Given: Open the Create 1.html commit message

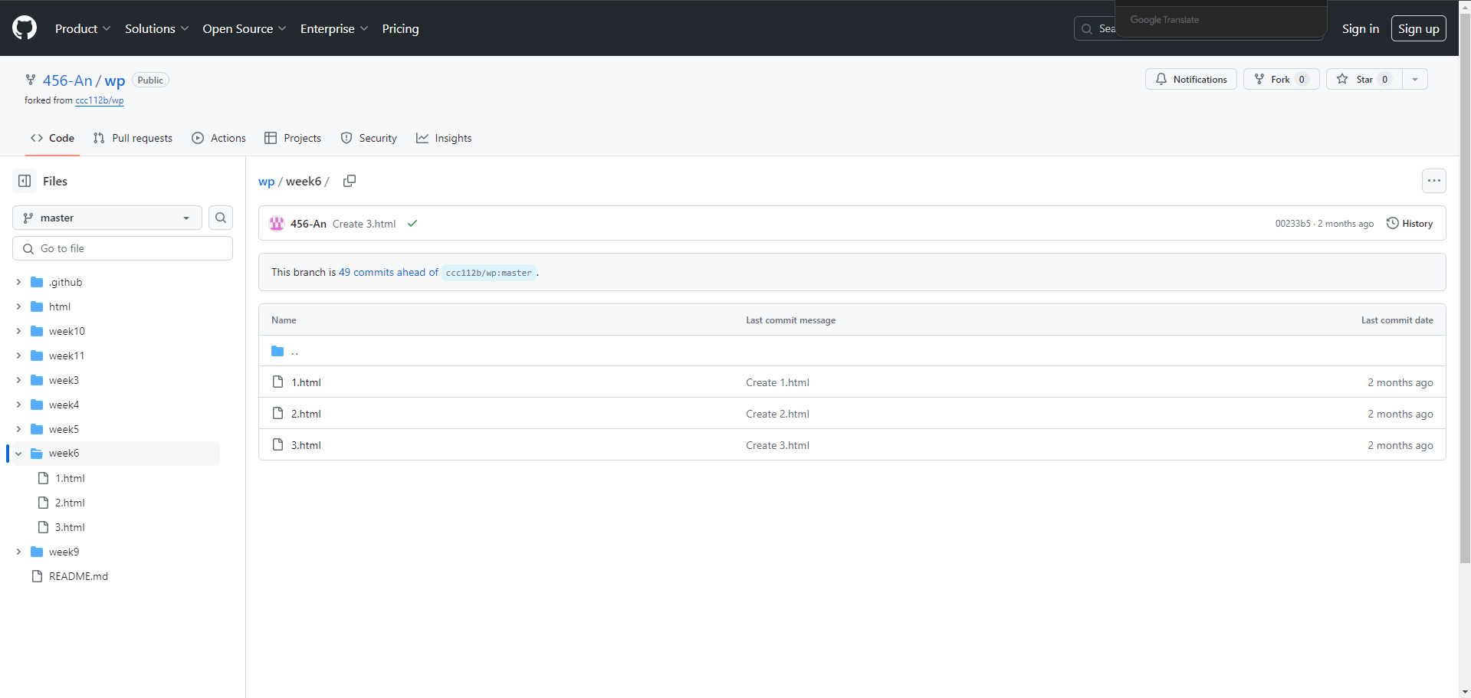Looking at the screenshot, I should pos(777,382).
